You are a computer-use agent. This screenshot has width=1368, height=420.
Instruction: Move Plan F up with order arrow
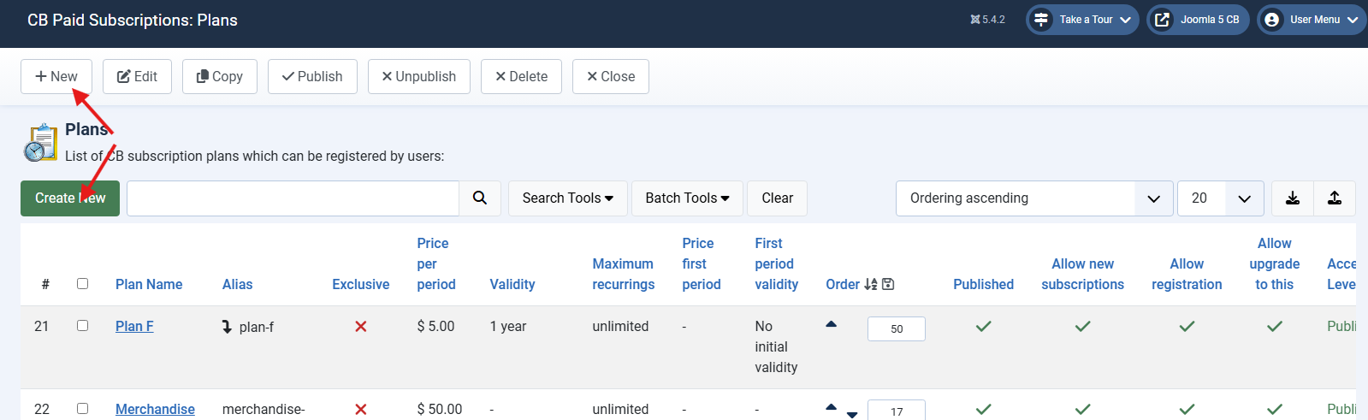coord(831,324)
